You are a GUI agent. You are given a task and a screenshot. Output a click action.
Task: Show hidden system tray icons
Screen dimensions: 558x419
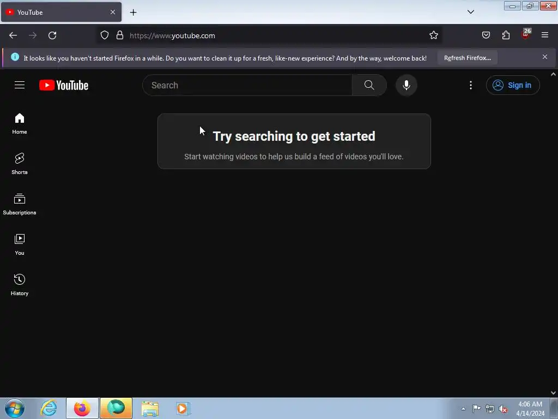click(x=463, y=409)
